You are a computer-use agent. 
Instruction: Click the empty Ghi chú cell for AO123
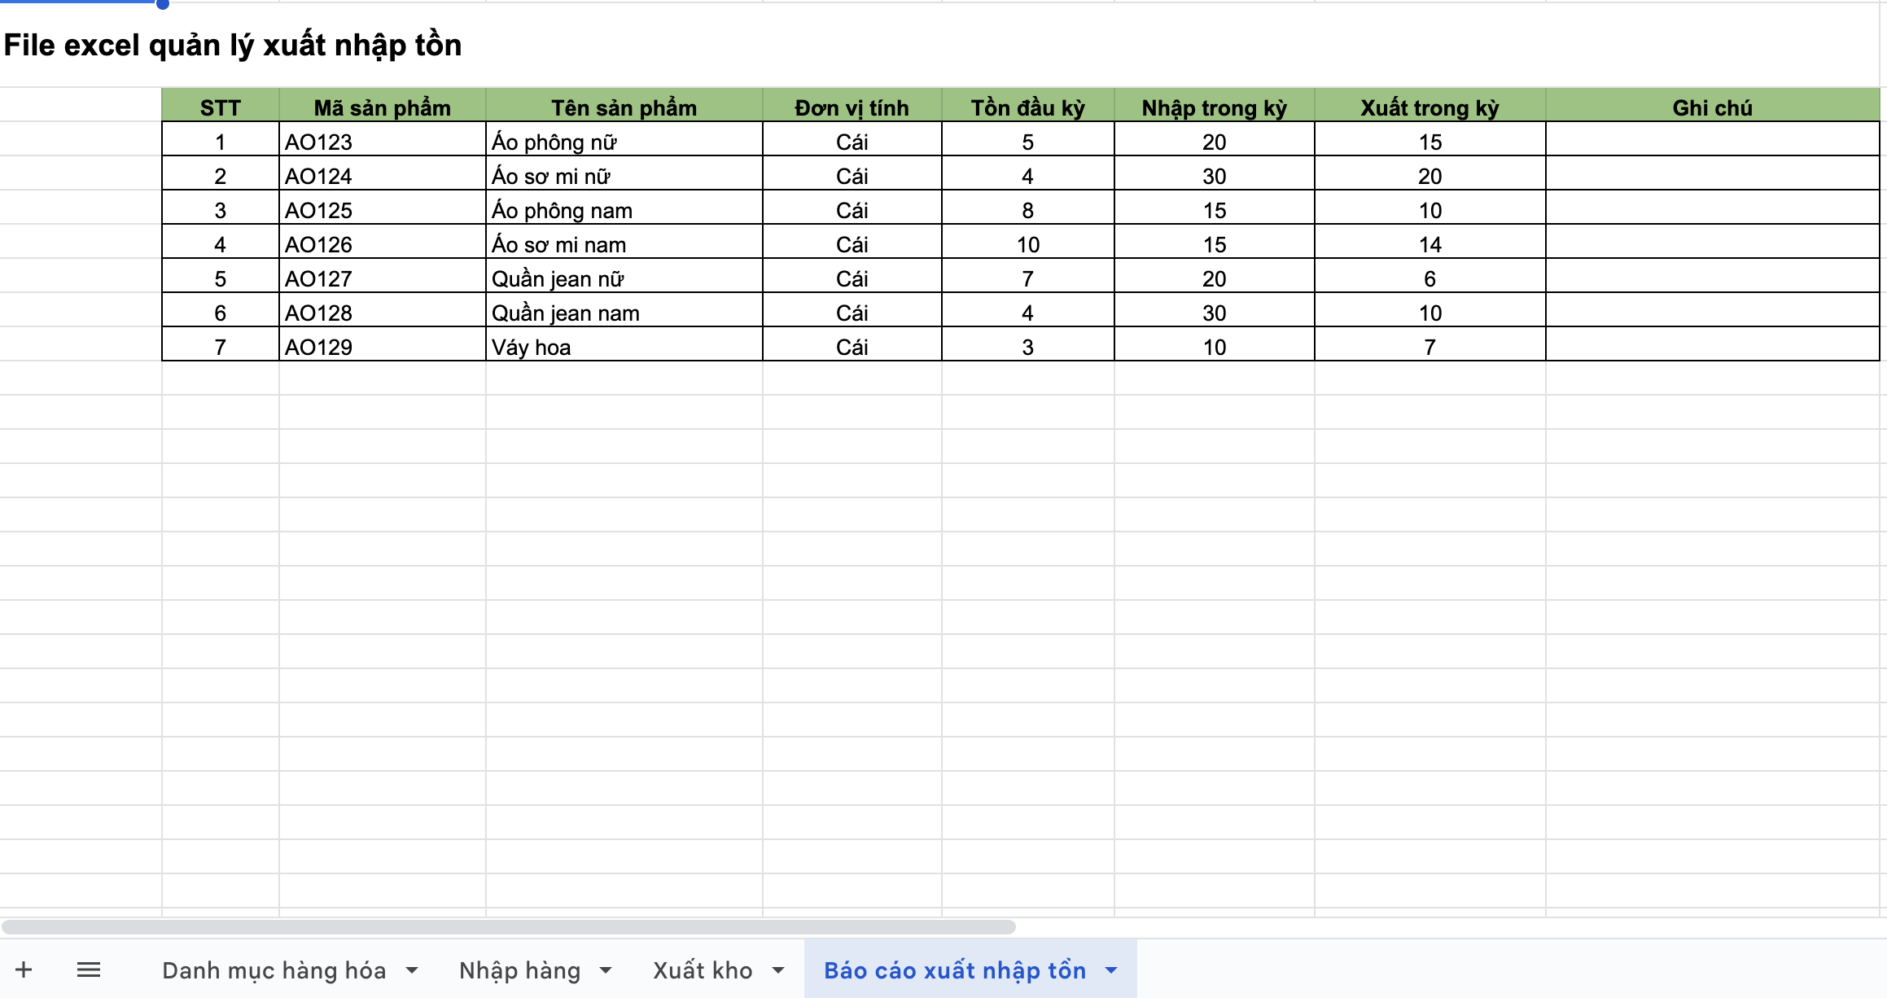click(x=1712, y=142)
